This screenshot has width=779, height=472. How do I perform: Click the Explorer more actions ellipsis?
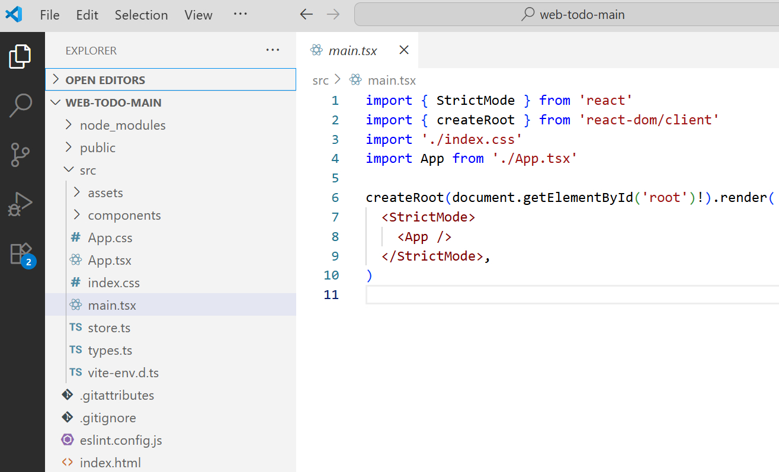click(273, 50)
